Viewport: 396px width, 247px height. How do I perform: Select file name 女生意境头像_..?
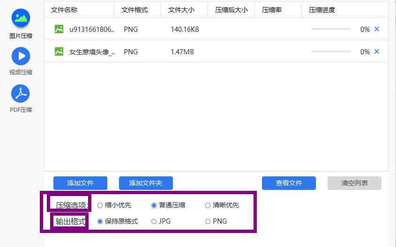click(x=92, y=52)
